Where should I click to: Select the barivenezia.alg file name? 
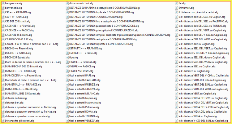[x=14, y=8]
